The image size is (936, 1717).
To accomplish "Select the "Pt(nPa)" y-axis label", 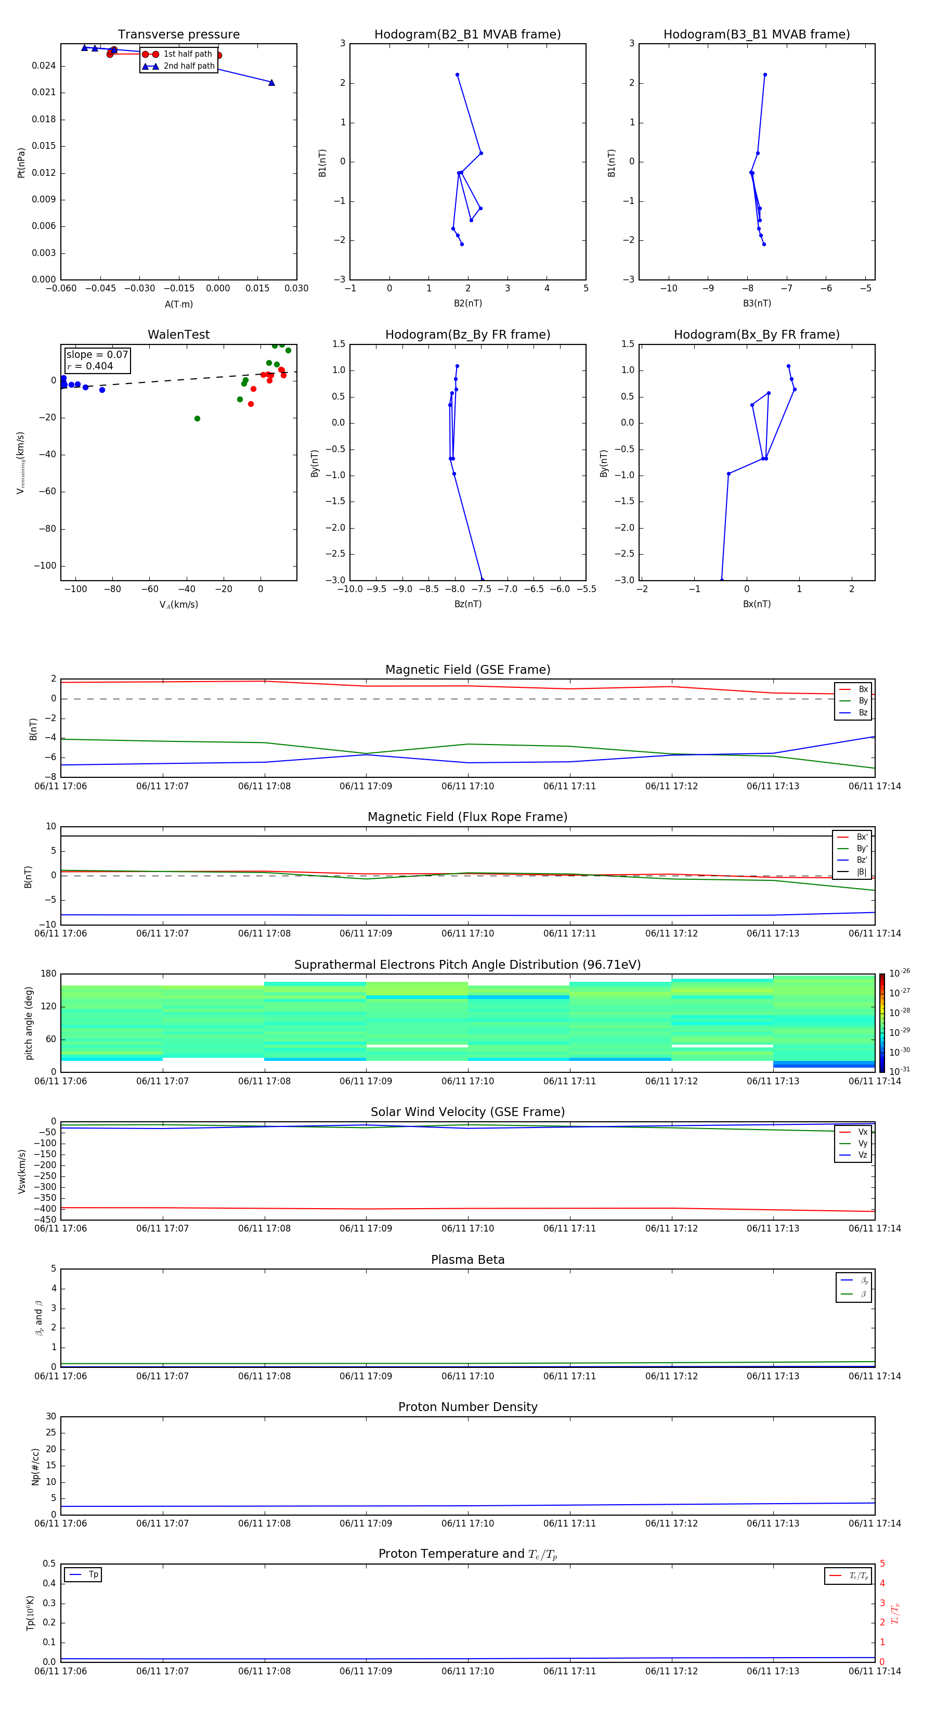I will pos(21,163).
